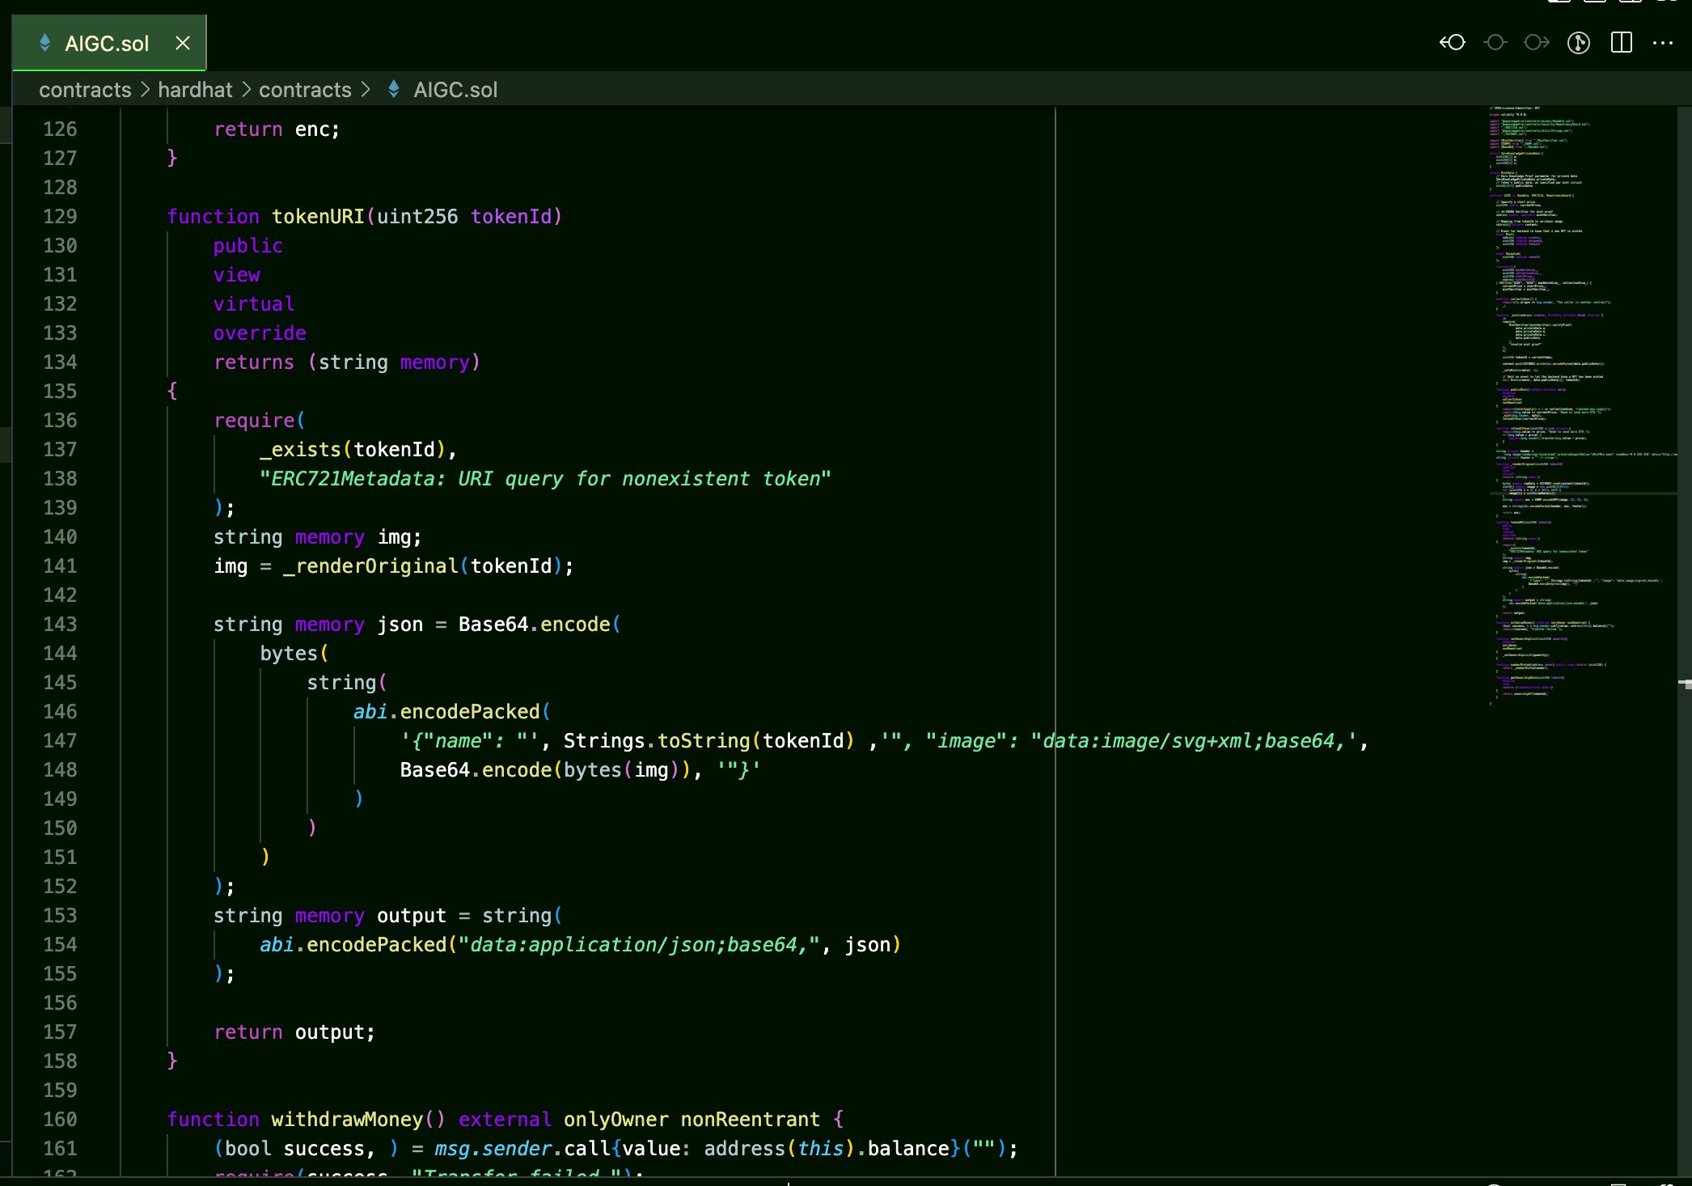
Task: Click '_renderOriginal' call on line 141
Action: coord(370,566)
